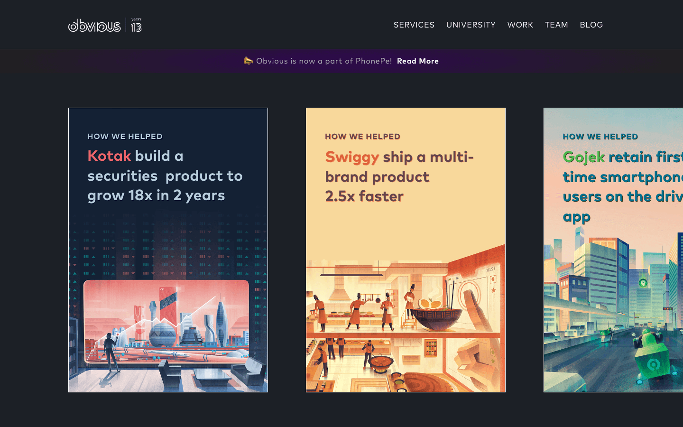Click the Swiggy highlighted brand name
This screenshot has width=683, height=427.
click(351, 157)
